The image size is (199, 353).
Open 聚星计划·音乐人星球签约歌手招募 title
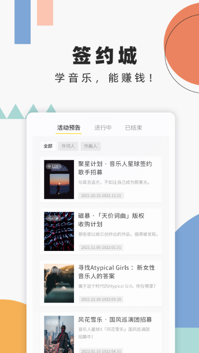click(115, 168)
